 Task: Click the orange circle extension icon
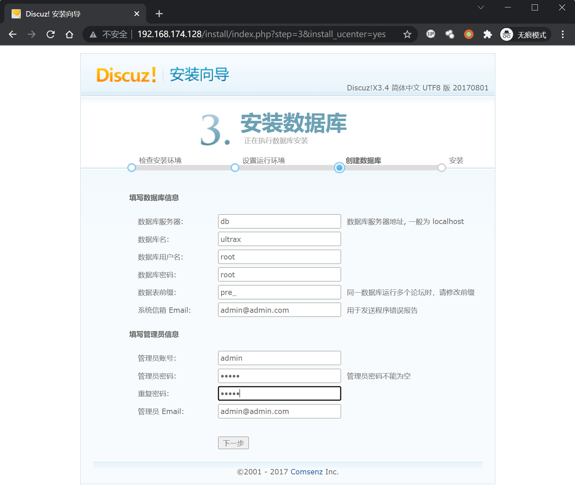click(469, 34)
